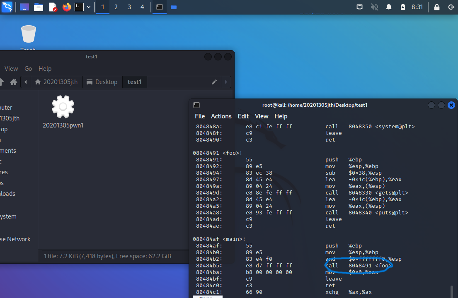Image resolution: width=458 pixels, height=298 pixels.
Task: Switch to workspace 2
Action: tap(116, 7)
